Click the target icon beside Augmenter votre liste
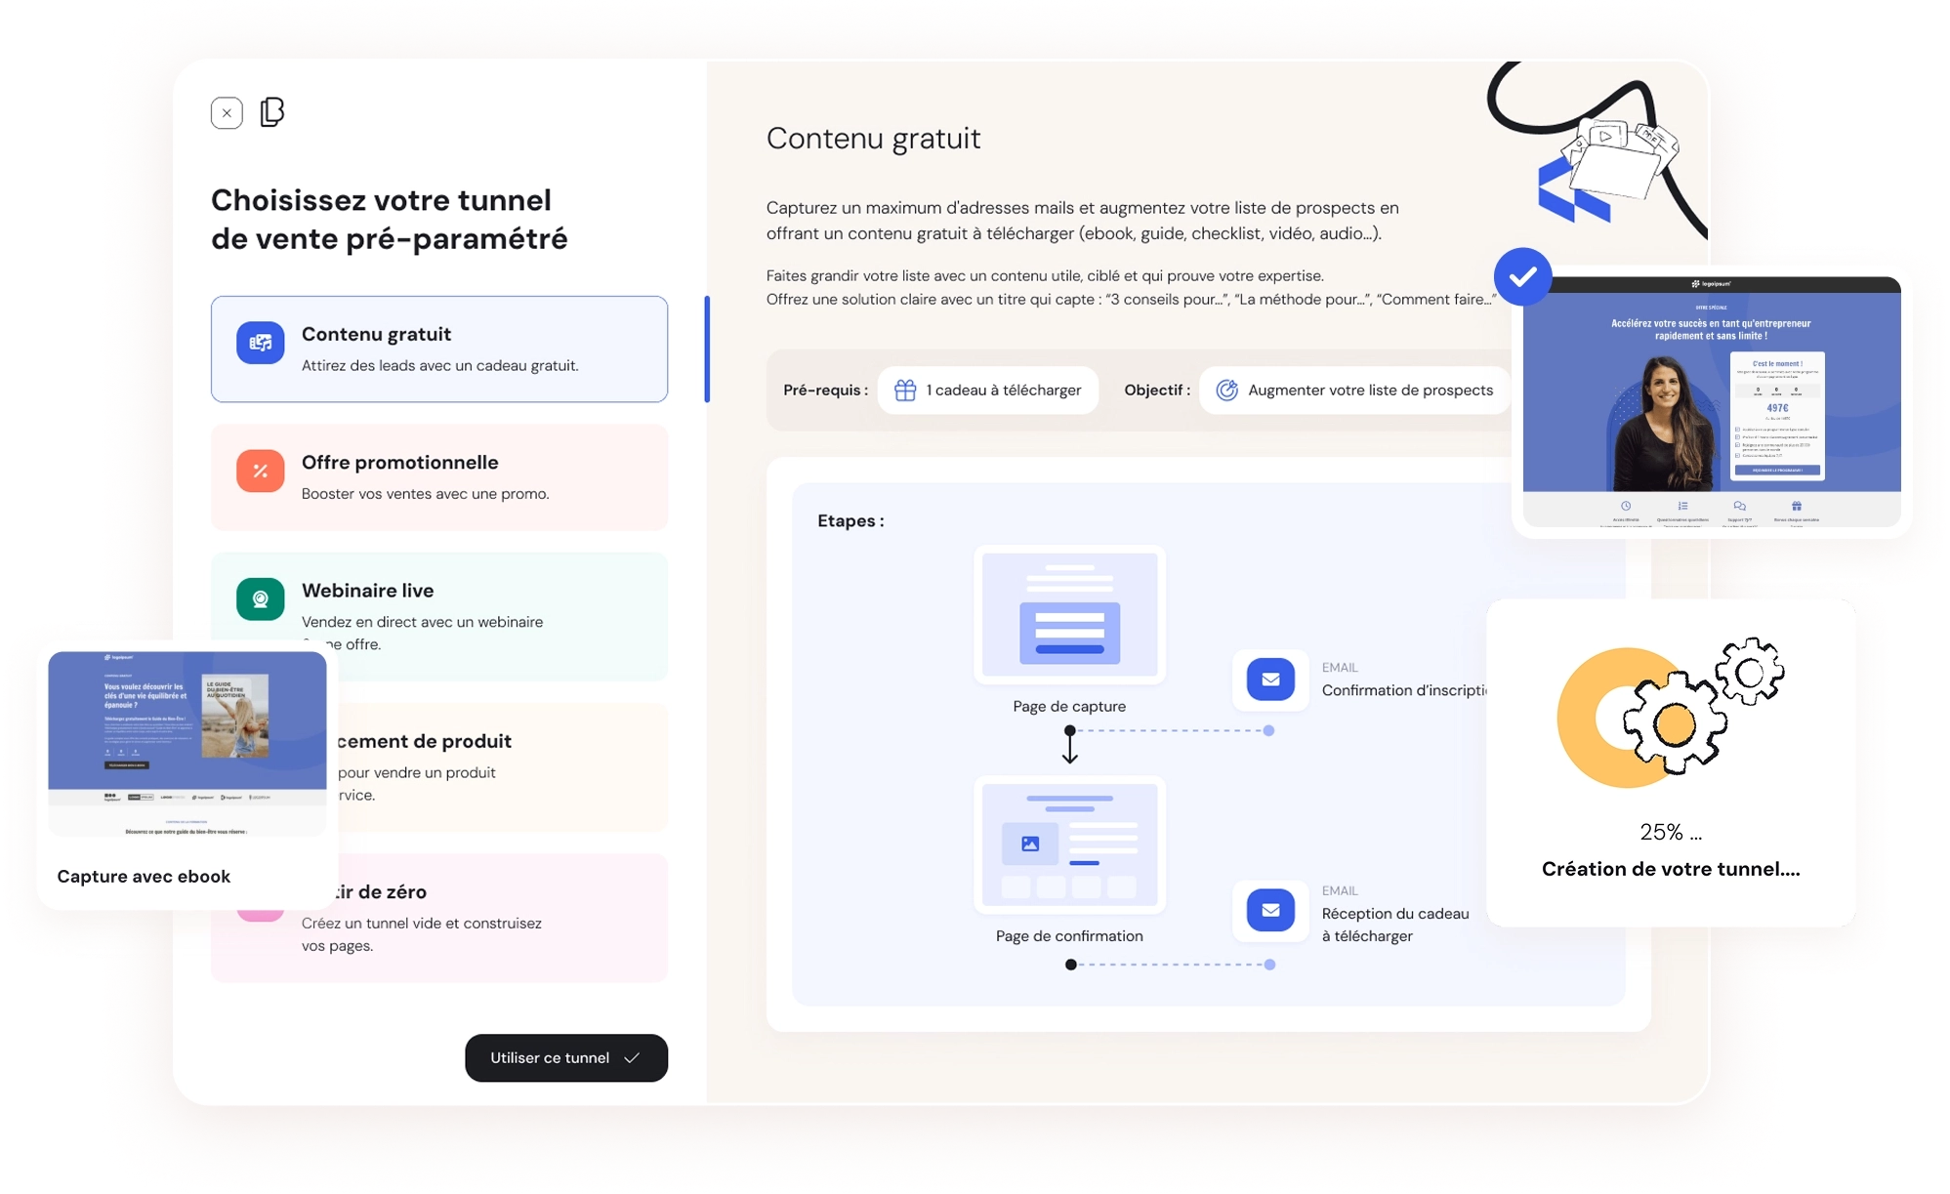Viewport: 1950px width, 1194px height. [1226, 391]
